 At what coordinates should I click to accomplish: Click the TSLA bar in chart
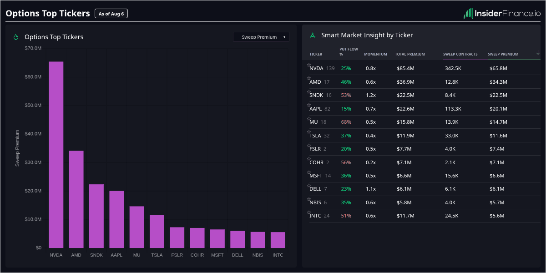157,232
